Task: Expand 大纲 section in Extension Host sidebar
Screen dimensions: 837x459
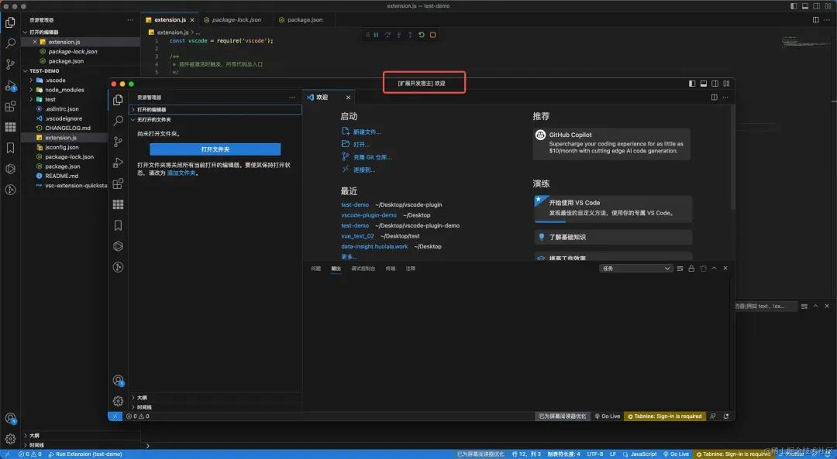Action: (x=215, y=398)
